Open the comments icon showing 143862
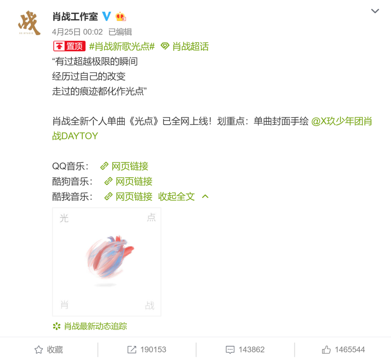The width and height of the screenshot is (391, 361). coord(245,350)
